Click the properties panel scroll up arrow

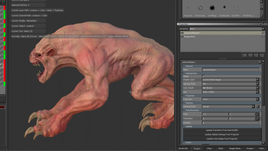pos(264,61)
